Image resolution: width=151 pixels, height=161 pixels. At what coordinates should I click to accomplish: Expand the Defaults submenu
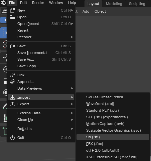(41, 129)
